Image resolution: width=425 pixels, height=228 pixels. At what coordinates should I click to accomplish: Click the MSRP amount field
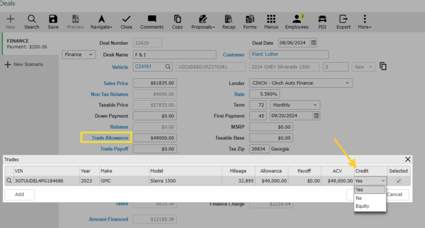tap(271, 127)
